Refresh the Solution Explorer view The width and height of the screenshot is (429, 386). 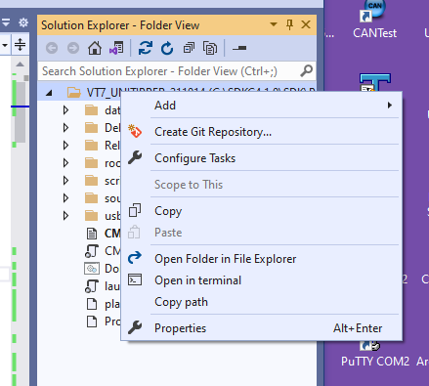click(x=167, y=48)
